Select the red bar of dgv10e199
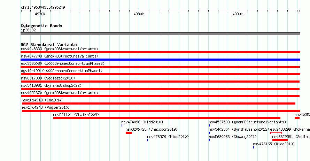 click(160, 74)
